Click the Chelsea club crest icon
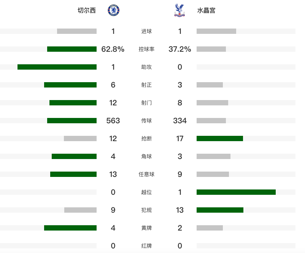The width and height of the screenshot is (305, 253). coord(114,10)
